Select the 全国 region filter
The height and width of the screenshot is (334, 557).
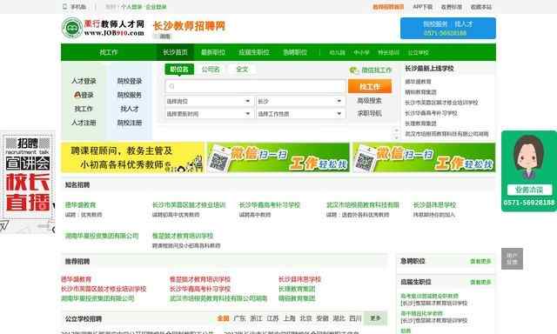click(x=223, y=318)
